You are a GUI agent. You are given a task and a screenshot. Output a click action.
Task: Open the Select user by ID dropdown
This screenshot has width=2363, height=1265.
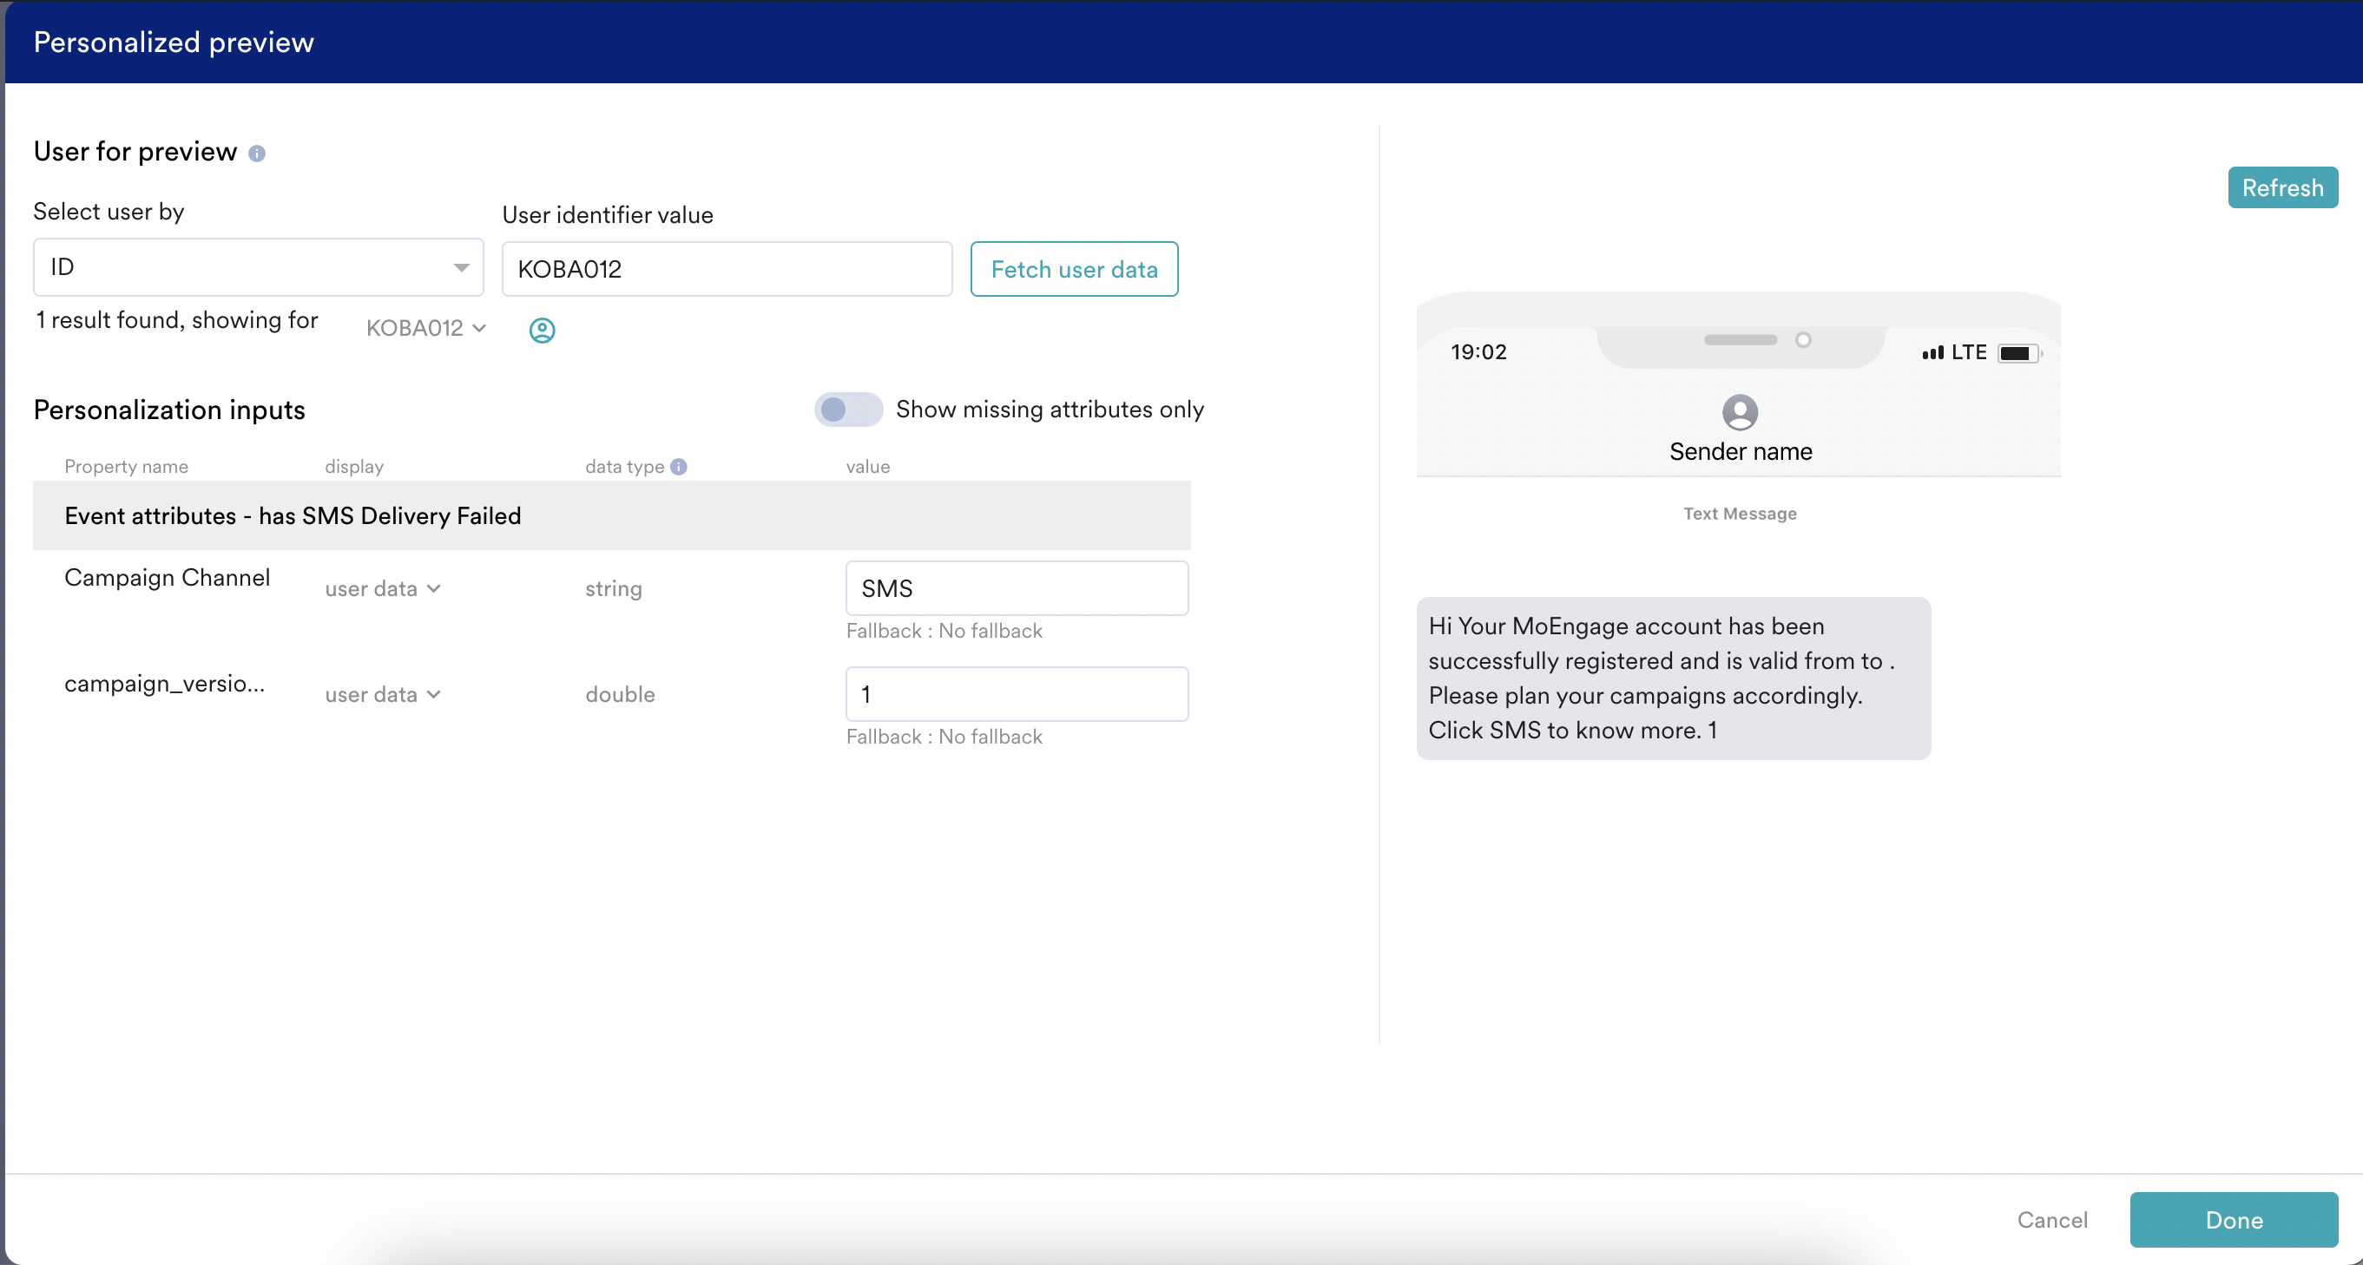click(258, 268)
